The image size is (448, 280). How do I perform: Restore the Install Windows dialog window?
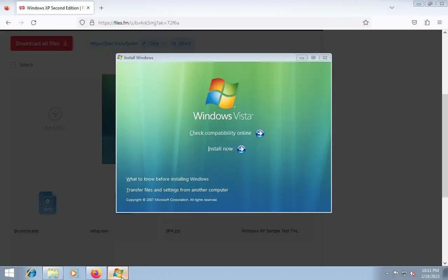[x=313, y=58]
